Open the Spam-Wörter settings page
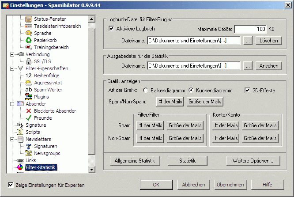The width and height of the screenshot is (294, 197). click(x=48, y=90)
